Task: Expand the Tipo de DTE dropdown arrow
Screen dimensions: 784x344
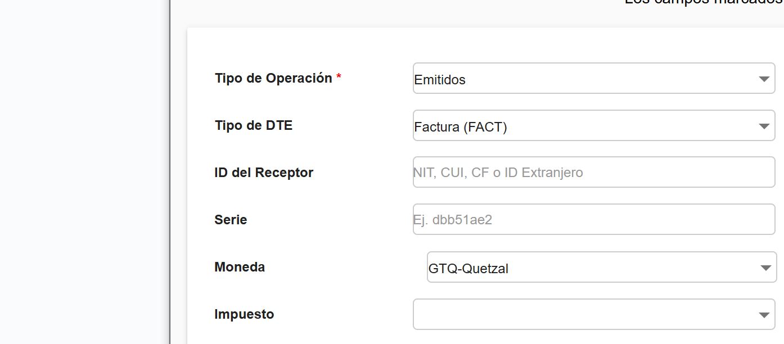Action: tap(763, 126)
